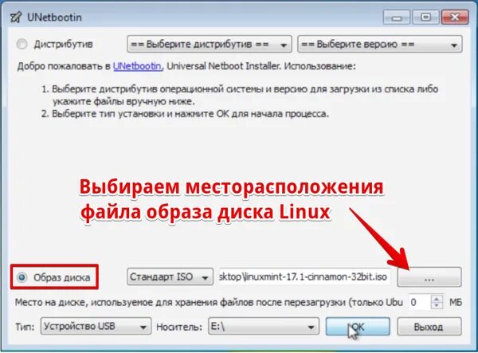Click the UNetbootin hyperlink in welcome text
This screenshot has height=353, width=478.
pos(137,66)
